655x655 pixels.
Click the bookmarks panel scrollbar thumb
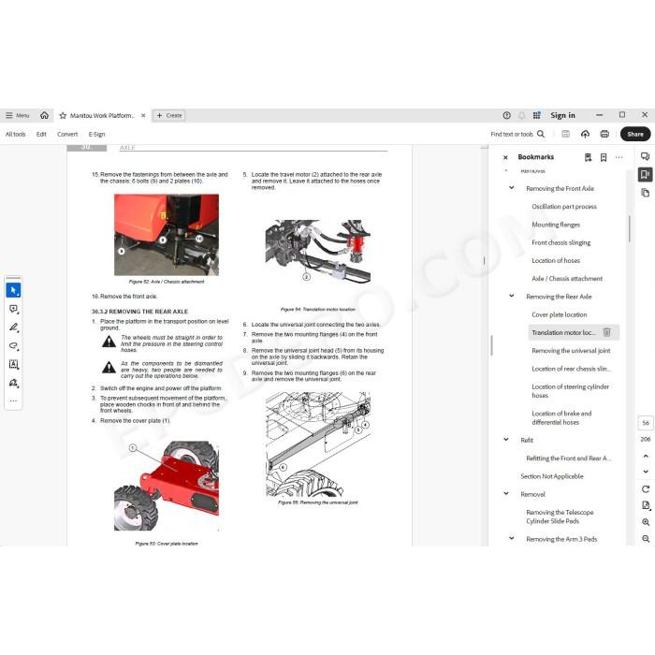pos(629,228)
